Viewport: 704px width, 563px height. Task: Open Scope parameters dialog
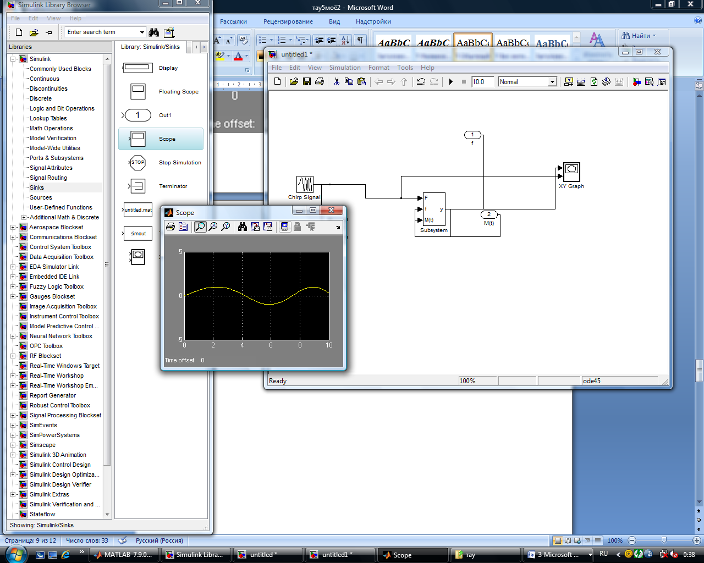point(183,227)
